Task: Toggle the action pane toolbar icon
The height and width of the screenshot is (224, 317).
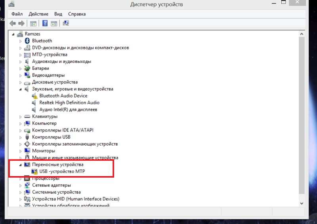Action: click(54, 24)
